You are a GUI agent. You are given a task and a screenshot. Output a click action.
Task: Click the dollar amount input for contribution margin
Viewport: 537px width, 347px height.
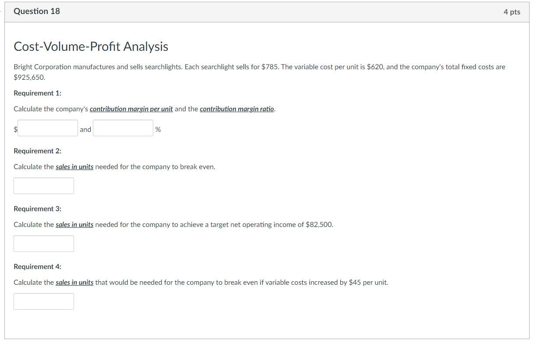click(x=47, y=127)
